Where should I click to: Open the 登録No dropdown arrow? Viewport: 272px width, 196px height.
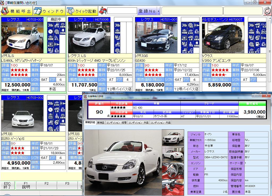[158, 11]
